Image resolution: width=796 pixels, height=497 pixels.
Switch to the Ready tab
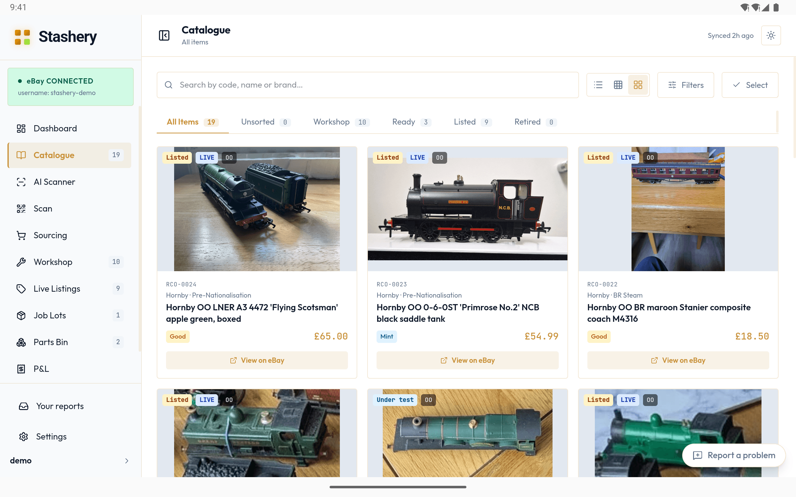point(411,122)
